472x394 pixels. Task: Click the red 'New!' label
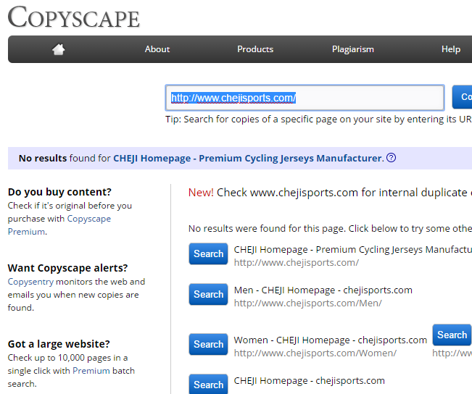click(201, 193)
